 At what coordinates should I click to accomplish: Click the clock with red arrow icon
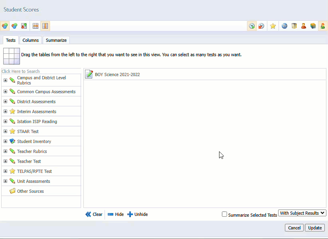tap(261, 26)
